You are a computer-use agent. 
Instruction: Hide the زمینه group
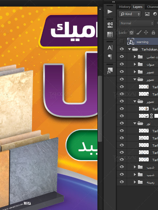122,182
